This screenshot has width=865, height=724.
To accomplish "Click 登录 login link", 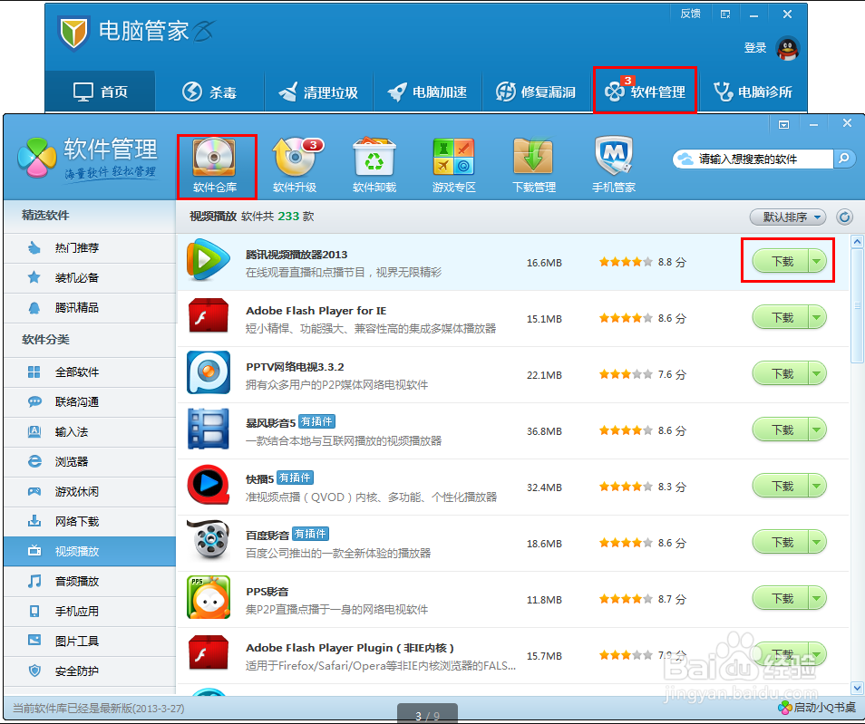I will click(754, 47).
